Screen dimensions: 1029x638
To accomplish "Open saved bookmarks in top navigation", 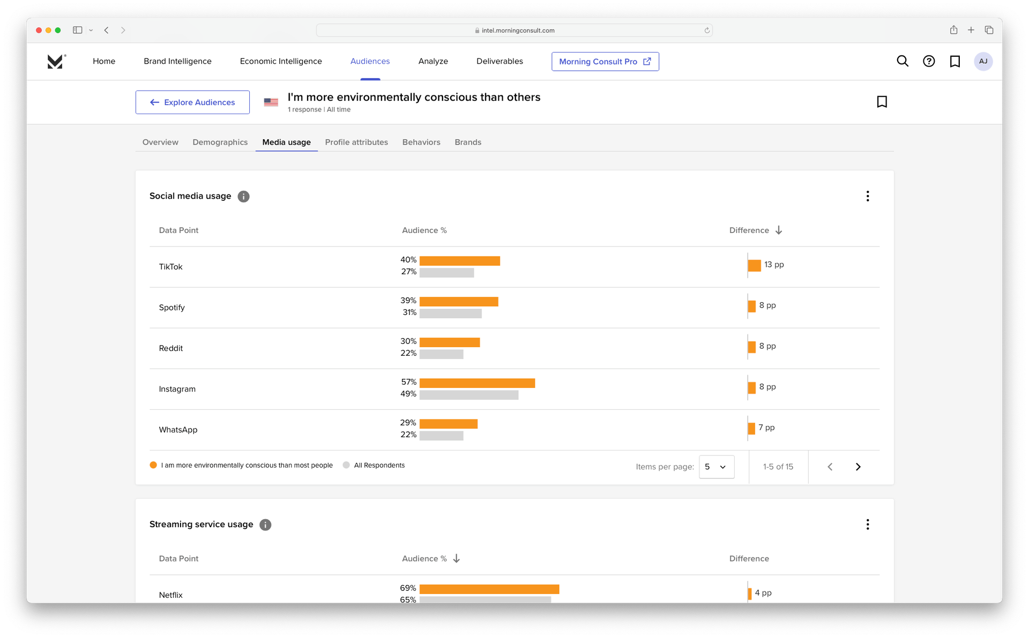I will pos(955,61).
